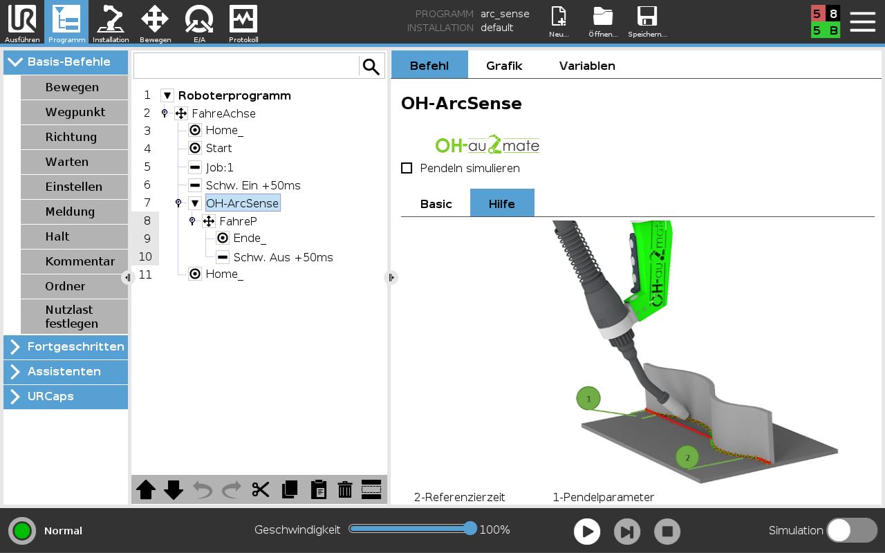The image size is (885, 553).
Task: Redo the last program change
Action: [x=232, y=489]
